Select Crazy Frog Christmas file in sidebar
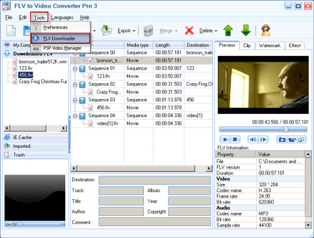 tap(43, 81)
